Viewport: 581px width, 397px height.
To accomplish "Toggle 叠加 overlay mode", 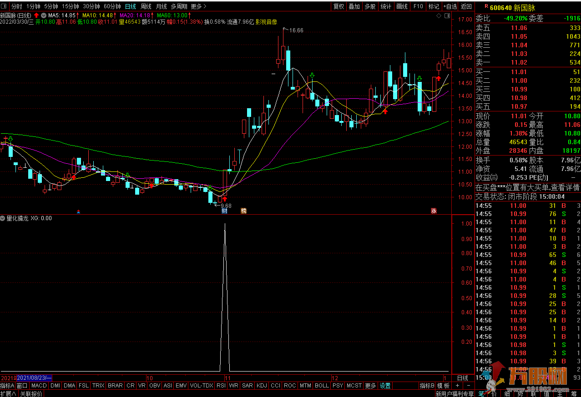I will [x=354, y=6].
